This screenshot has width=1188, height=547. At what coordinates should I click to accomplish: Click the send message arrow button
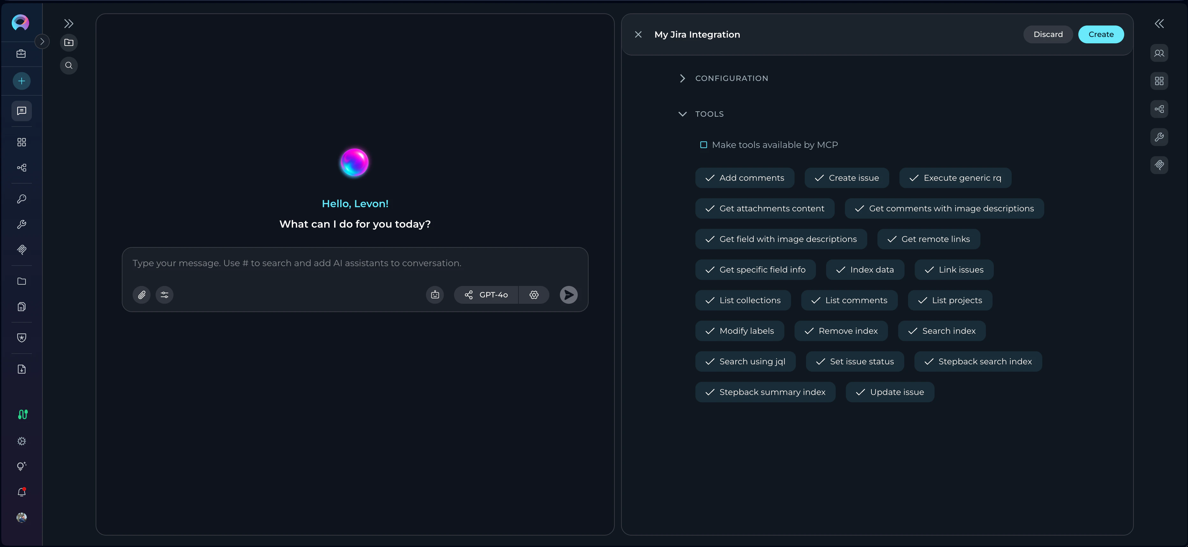568,295
